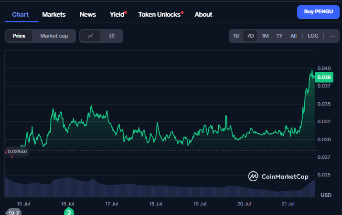Open the About tab

(x=203, y=15)
